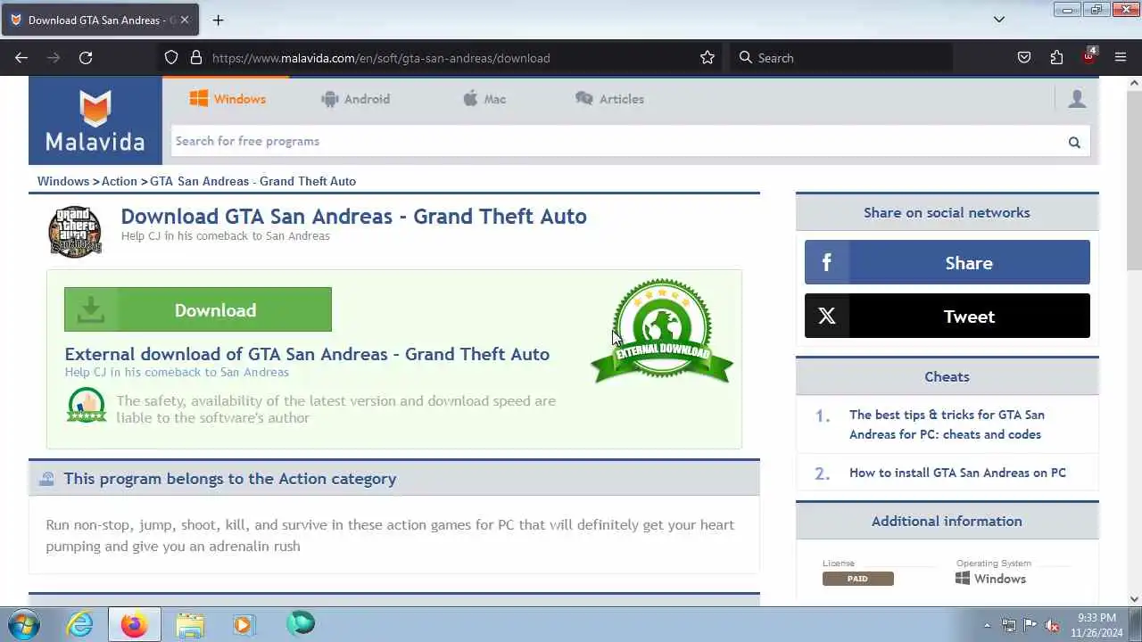The height and width of the screenshot is (642, 1142).
Task: Click the Facebook f icon on Share
Action: click(x=827, y=263)
